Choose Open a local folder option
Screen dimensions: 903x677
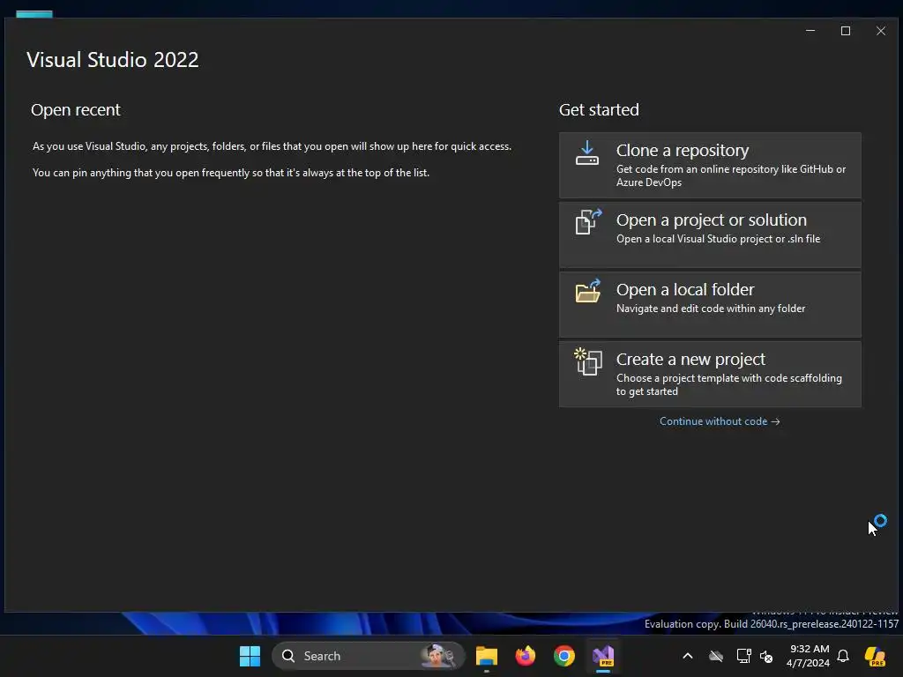[x=710, y=304]
